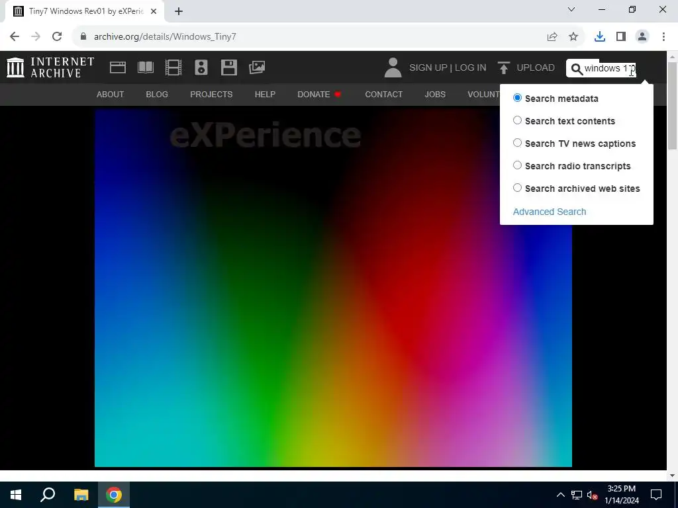This screenshot has height=508, width=678.
Task: Open the Chrome tab search dropdown arrow
Action: (571, 9)
